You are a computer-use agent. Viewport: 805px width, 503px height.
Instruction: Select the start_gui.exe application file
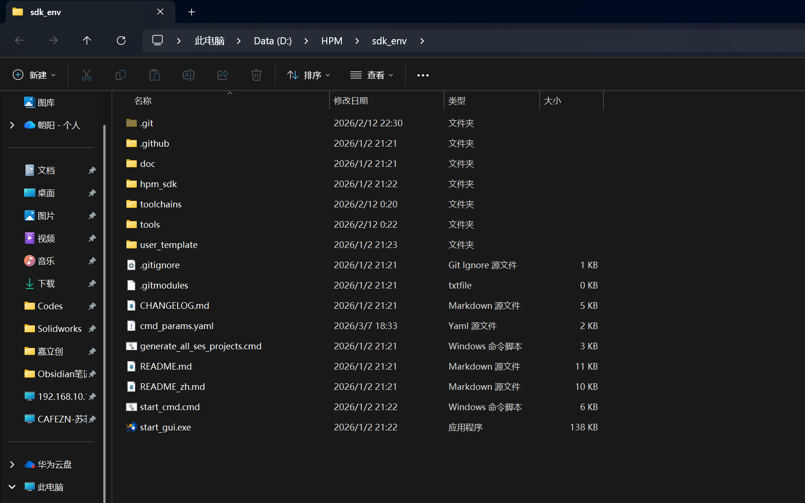coord(165,428)
